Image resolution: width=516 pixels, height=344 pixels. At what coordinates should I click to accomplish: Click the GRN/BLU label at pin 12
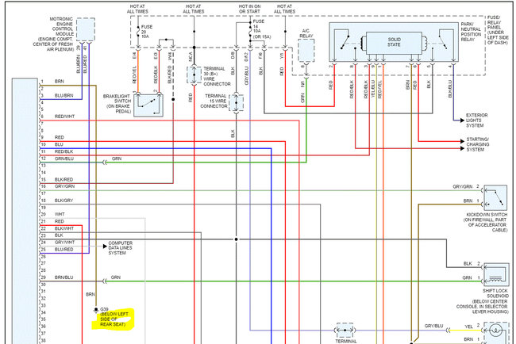coord(64,159)
